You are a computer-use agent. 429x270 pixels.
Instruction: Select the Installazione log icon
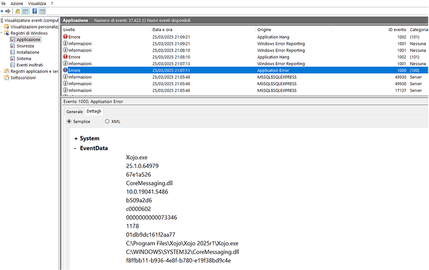point(12,52)
